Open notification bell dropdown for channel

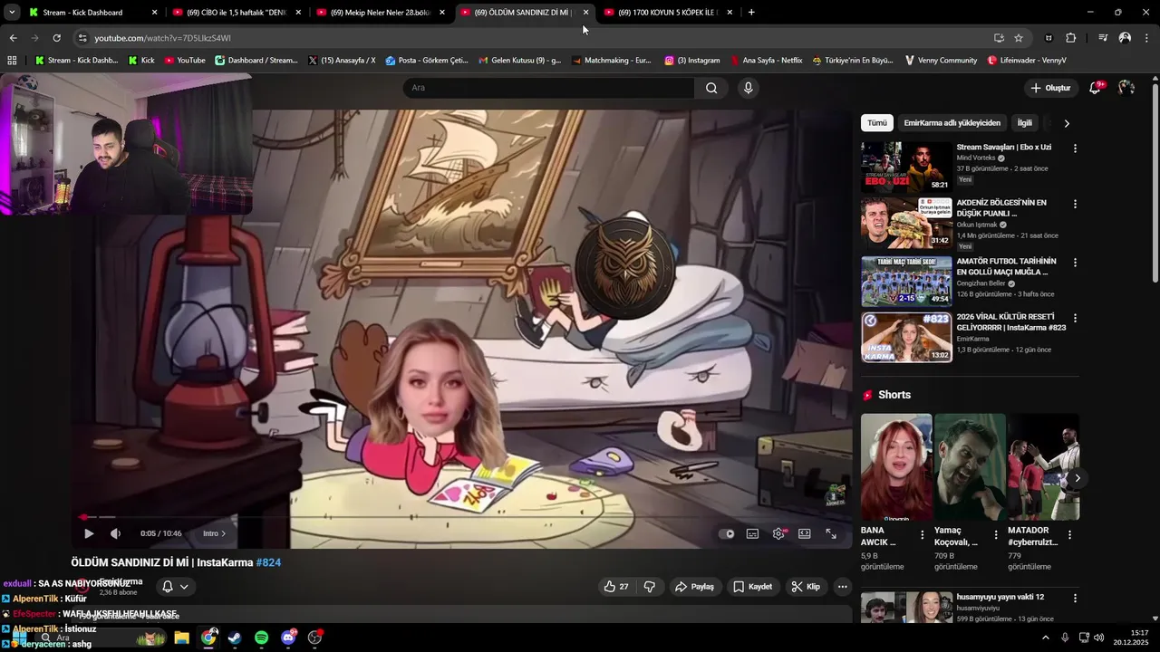tap(175, 587)
